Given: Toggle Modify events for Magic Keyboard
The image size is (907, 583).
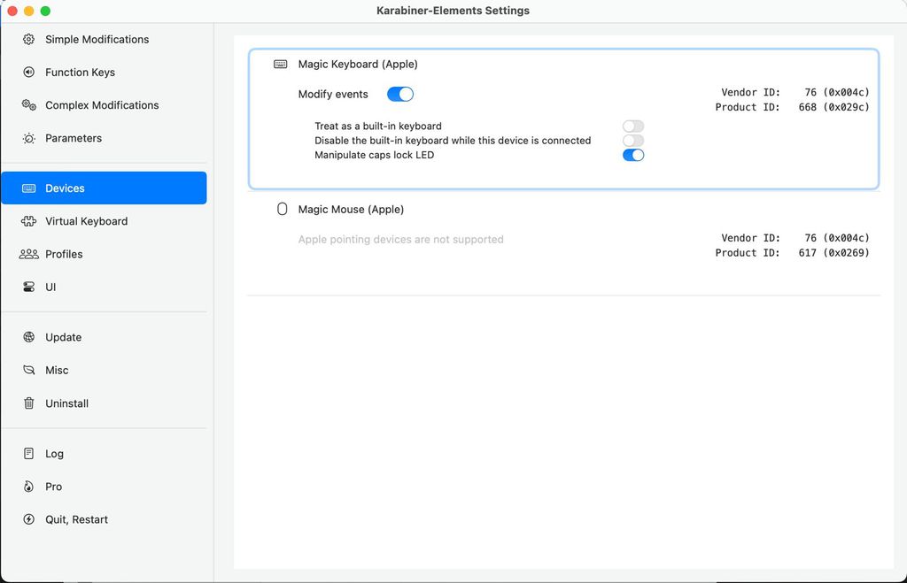Looking at the screenshot, I should (400, 95).
